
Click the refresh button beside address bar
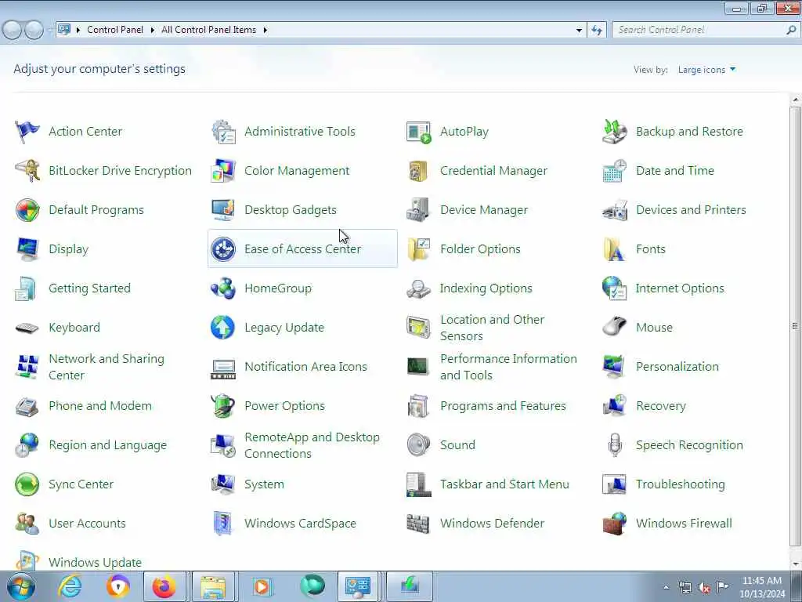click(597, 31)
